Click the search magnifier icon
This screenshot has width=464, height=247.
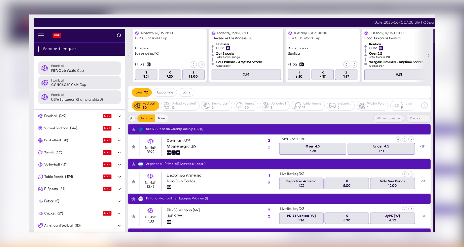[x=119, y=36]
